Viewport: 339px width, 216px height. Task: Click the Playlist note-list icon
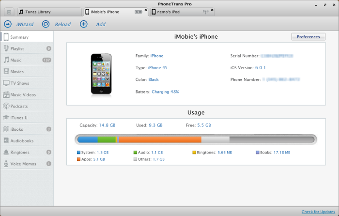click(6, 48)
